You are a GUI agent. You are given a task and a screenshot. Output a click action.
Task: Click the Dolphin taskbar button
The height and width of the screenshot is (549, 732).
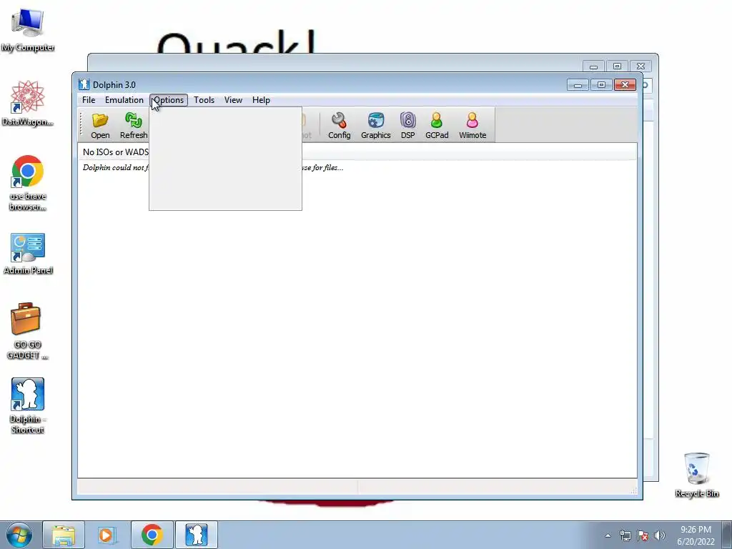[196, 535]
